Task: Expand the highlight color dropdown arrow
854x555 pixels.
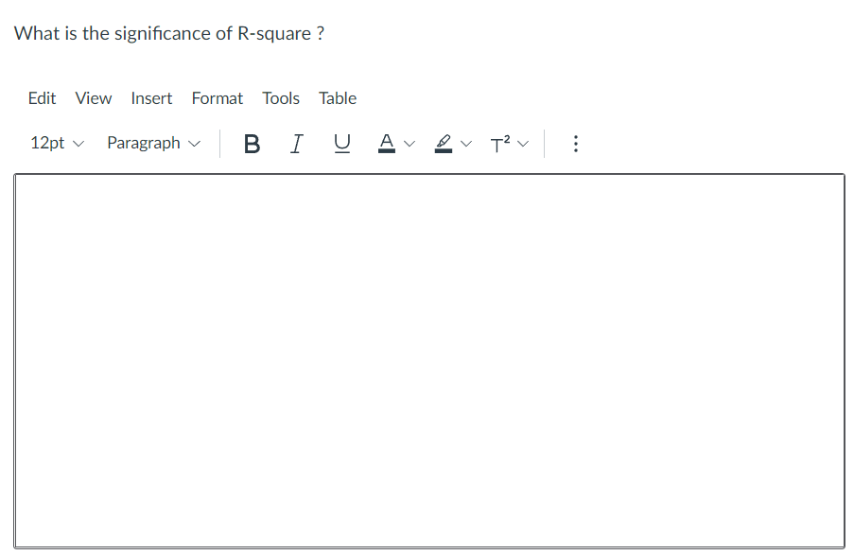Action: click(x=465, y=144)
